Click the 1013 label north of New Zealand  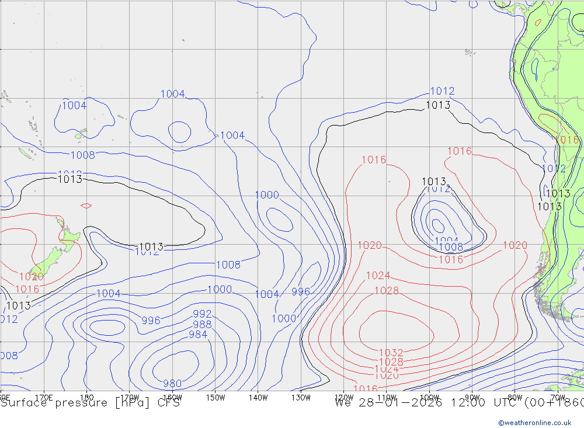[70, 179]
